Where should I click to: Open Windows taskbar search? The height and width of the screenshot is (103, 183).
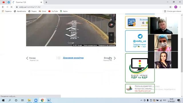(x=10, y=100)
